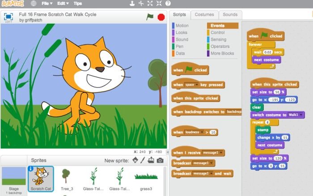The image size is (313, 196).
Task: Click the wait 0.02 secs value field
Action: pyautogui.click(x=267, y=52)
